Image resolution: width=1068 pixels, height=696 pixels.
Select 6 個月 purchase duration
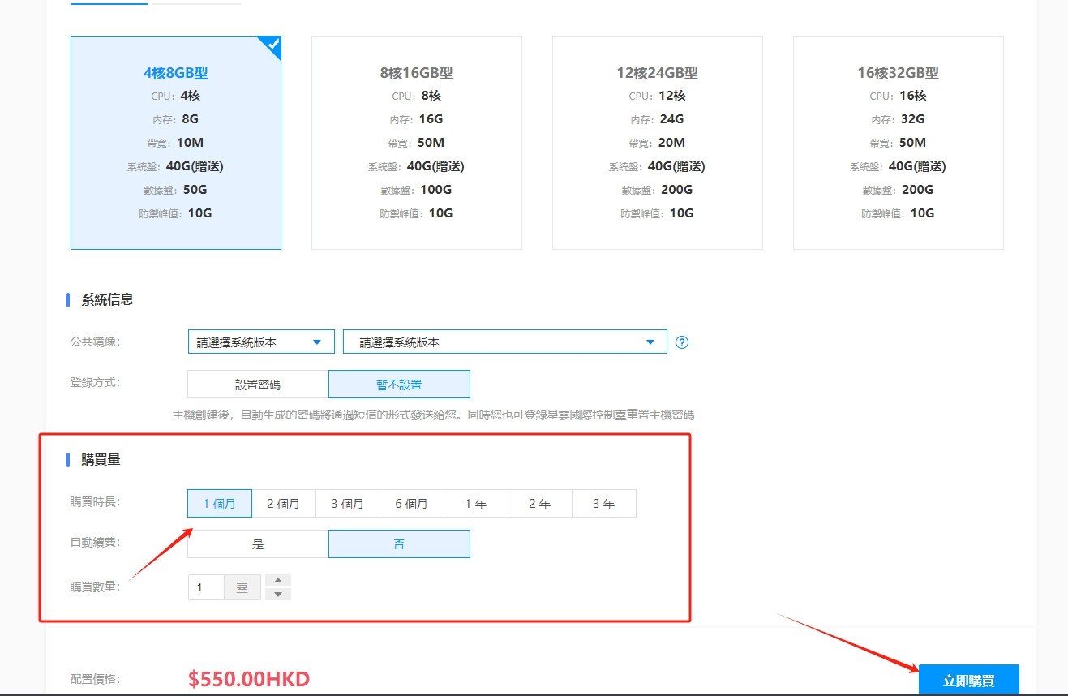coord(412,503)
